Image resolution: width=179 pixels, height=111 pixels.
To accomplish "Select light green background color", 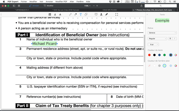I will pos(164,66).
